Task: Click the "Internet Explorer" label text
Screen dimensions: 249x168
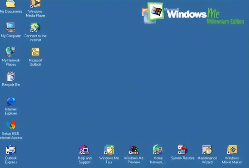Action: point(11,111)
